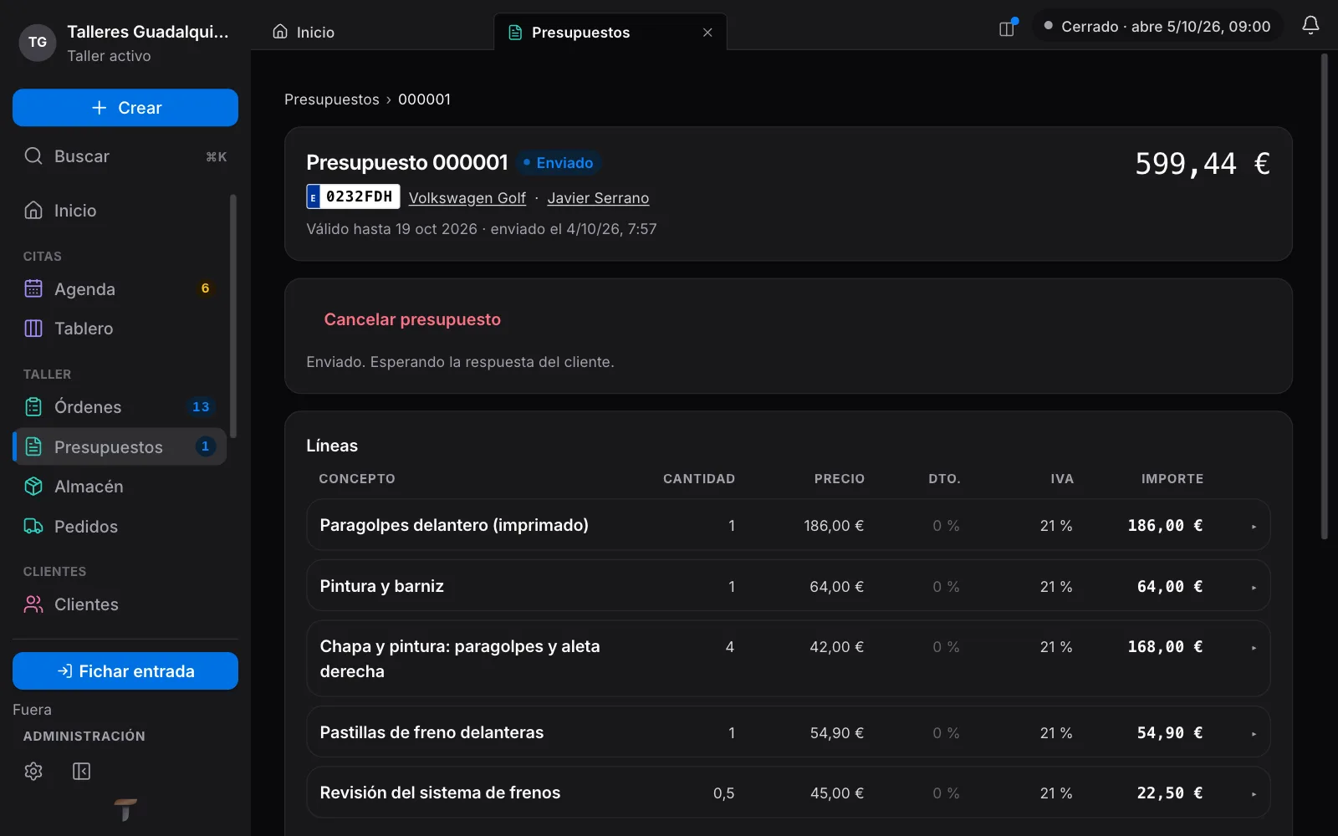
Task: Open the notifications bell
Action: coord(1310,26)
